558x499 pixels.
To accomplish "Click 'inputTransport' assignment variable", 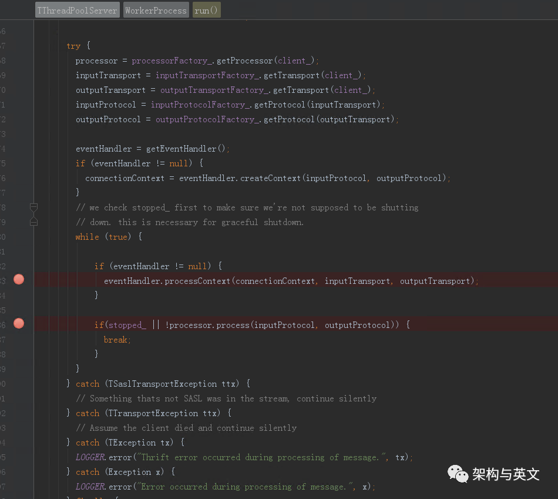I will [108, 75].
